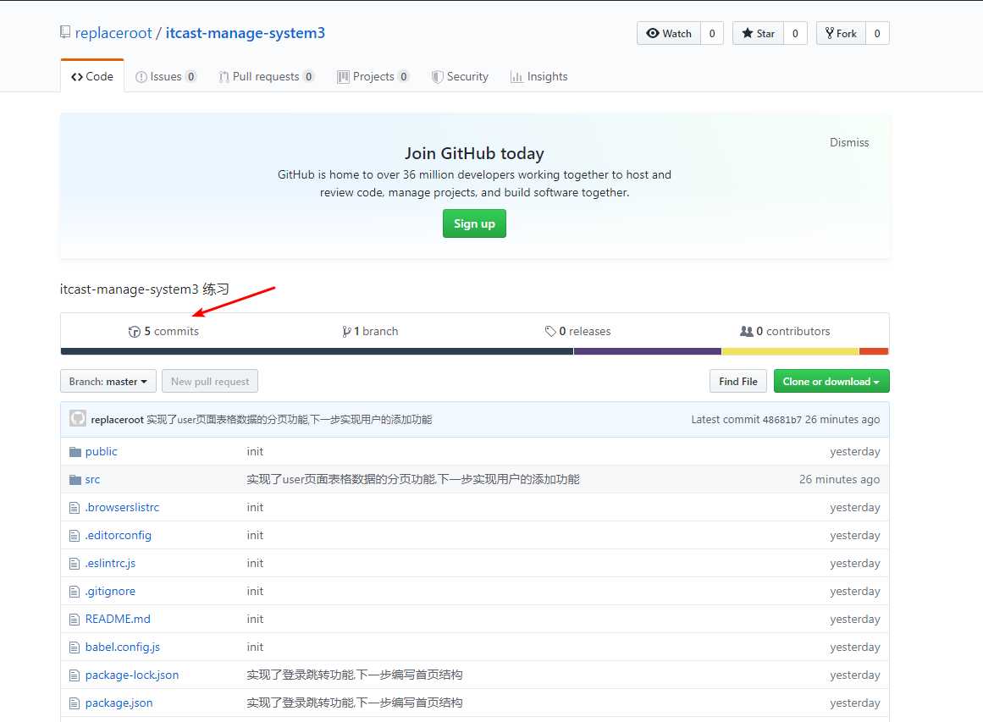Expand the Branch: master dropdown
983x722 pixels.
[x=108, y=381]
